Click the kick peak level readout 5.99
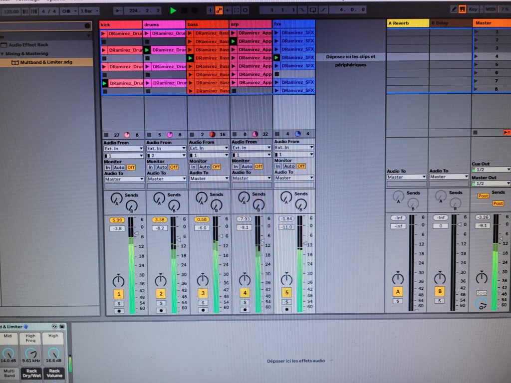This screenshot has width=511, height=383. pyautogui.click(x=117, y=220)
